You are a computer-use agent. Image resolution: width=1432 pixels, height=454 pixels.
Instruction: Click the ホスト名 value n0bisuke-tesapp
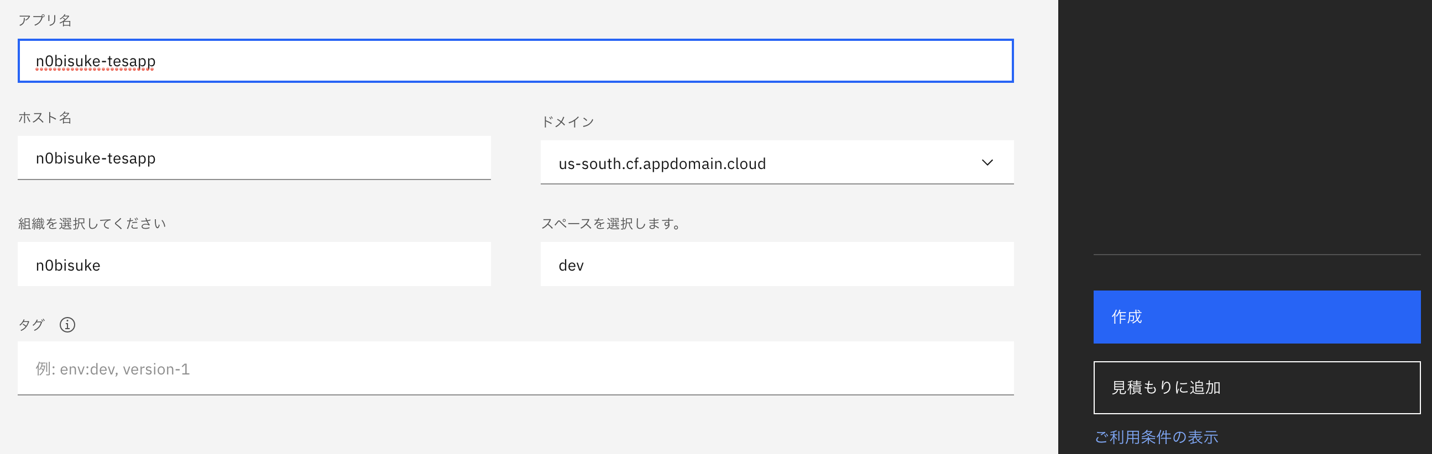tap(95, 157)
